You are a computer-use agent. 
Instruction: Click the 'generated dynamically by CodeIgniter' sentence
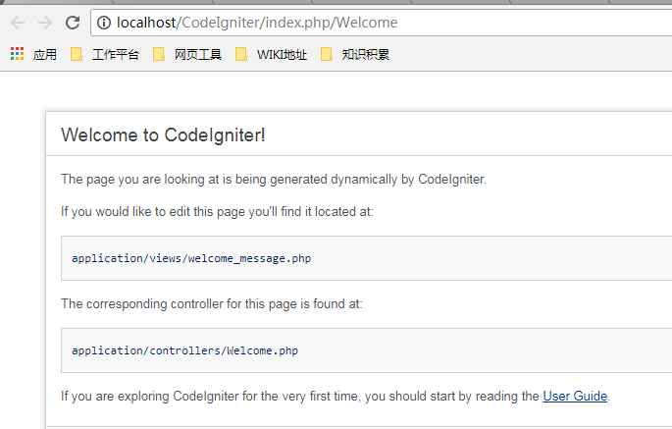[274, 179]
